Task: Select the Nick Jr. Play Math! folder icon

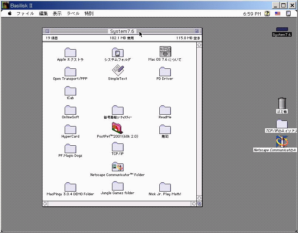Action: click(165, 187)
